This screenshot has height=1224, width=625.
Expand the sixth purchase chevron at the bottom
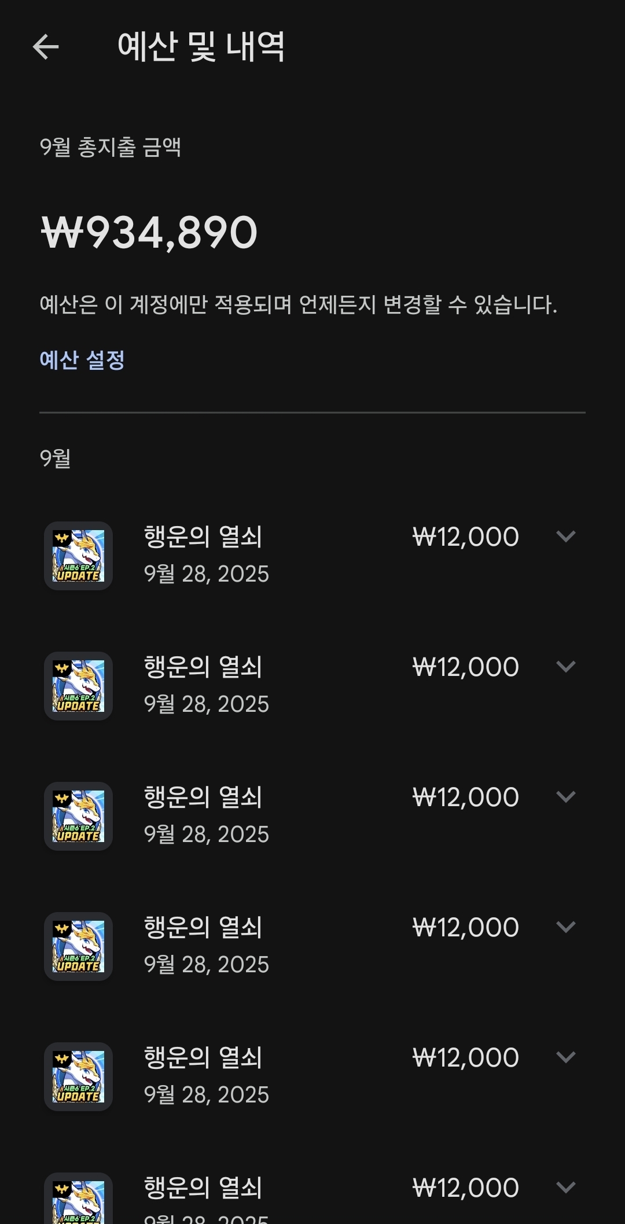click(x=565, y=1188)
